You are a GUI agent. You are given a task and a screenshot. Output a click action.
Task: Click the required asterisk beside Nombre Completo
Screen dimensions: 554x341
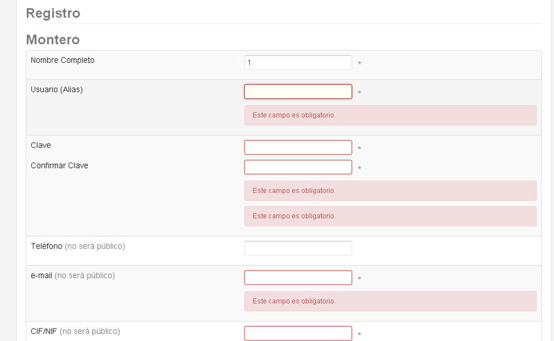[x=359, y=63]
